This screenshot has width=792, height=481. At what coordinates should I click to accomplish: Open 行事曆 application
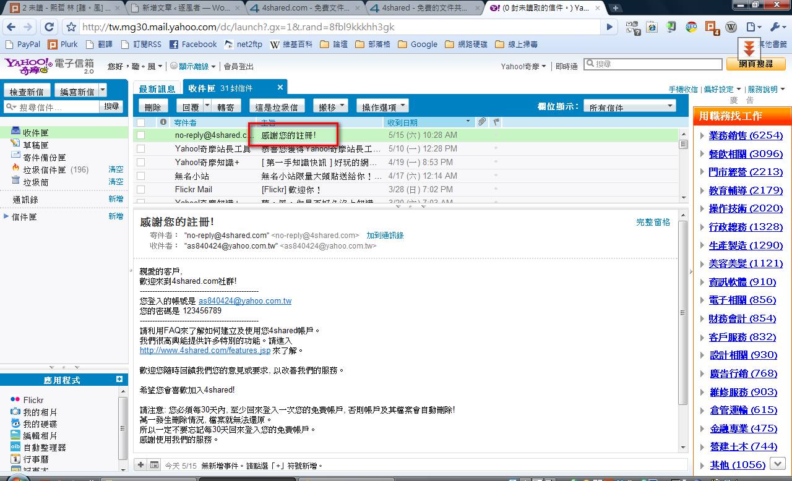30,459
